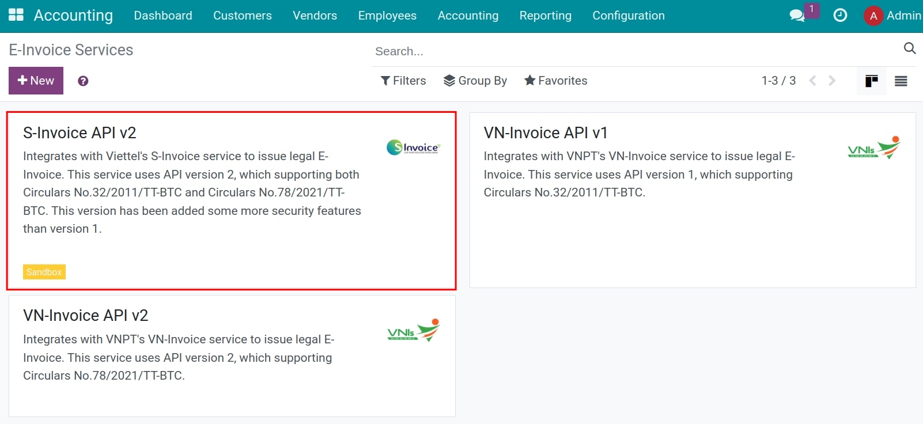Click the Admin user avatar
This screenshot has height=424, width=923.
(873, 16)
